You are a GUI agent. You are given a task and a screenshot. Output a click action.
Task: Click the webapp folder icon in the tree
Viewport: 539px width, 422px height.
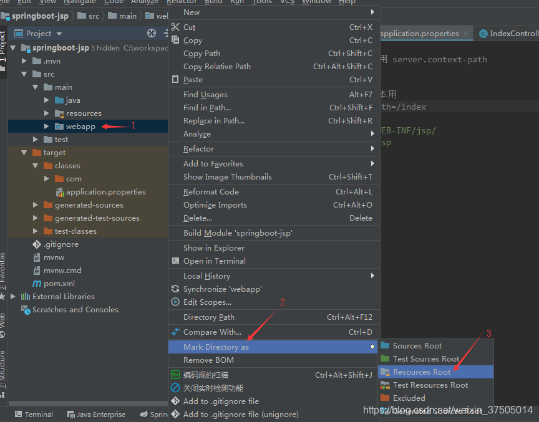(59, 127)
